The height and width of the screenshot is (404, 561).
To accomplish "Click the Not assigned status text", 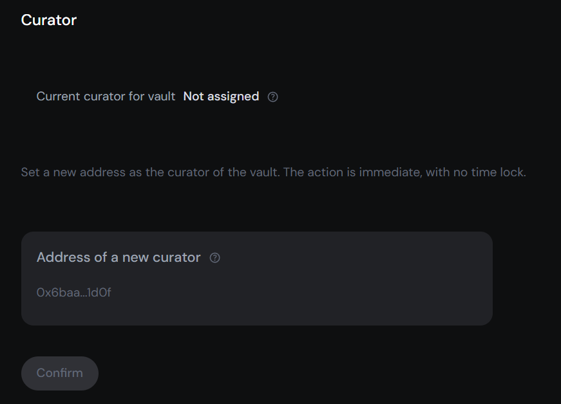I will [221, 96].
